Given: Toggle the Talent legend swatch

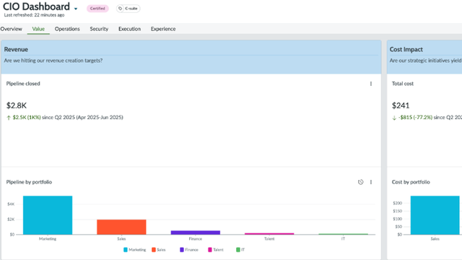Looking at the screenshot, I should 210,250.
